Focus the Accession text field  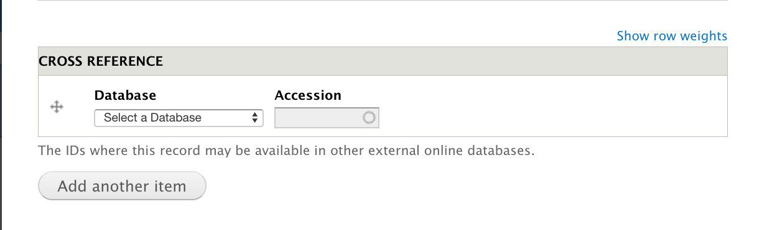pyautogui.click(x=327, y=117)
